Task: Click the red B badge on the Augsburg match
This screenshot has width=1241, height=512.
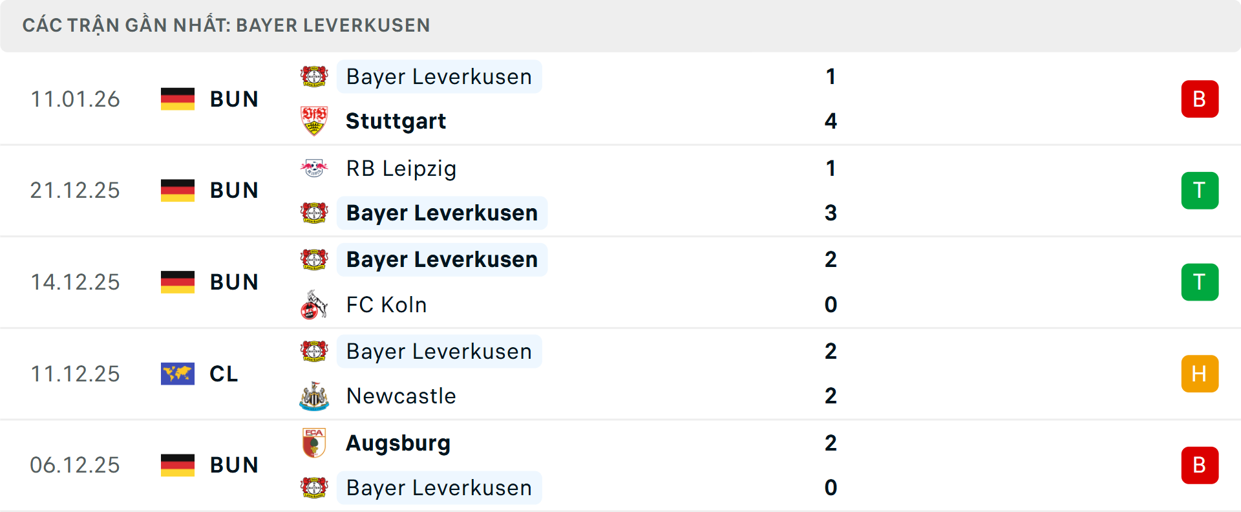Action: tap(1200, 465)
